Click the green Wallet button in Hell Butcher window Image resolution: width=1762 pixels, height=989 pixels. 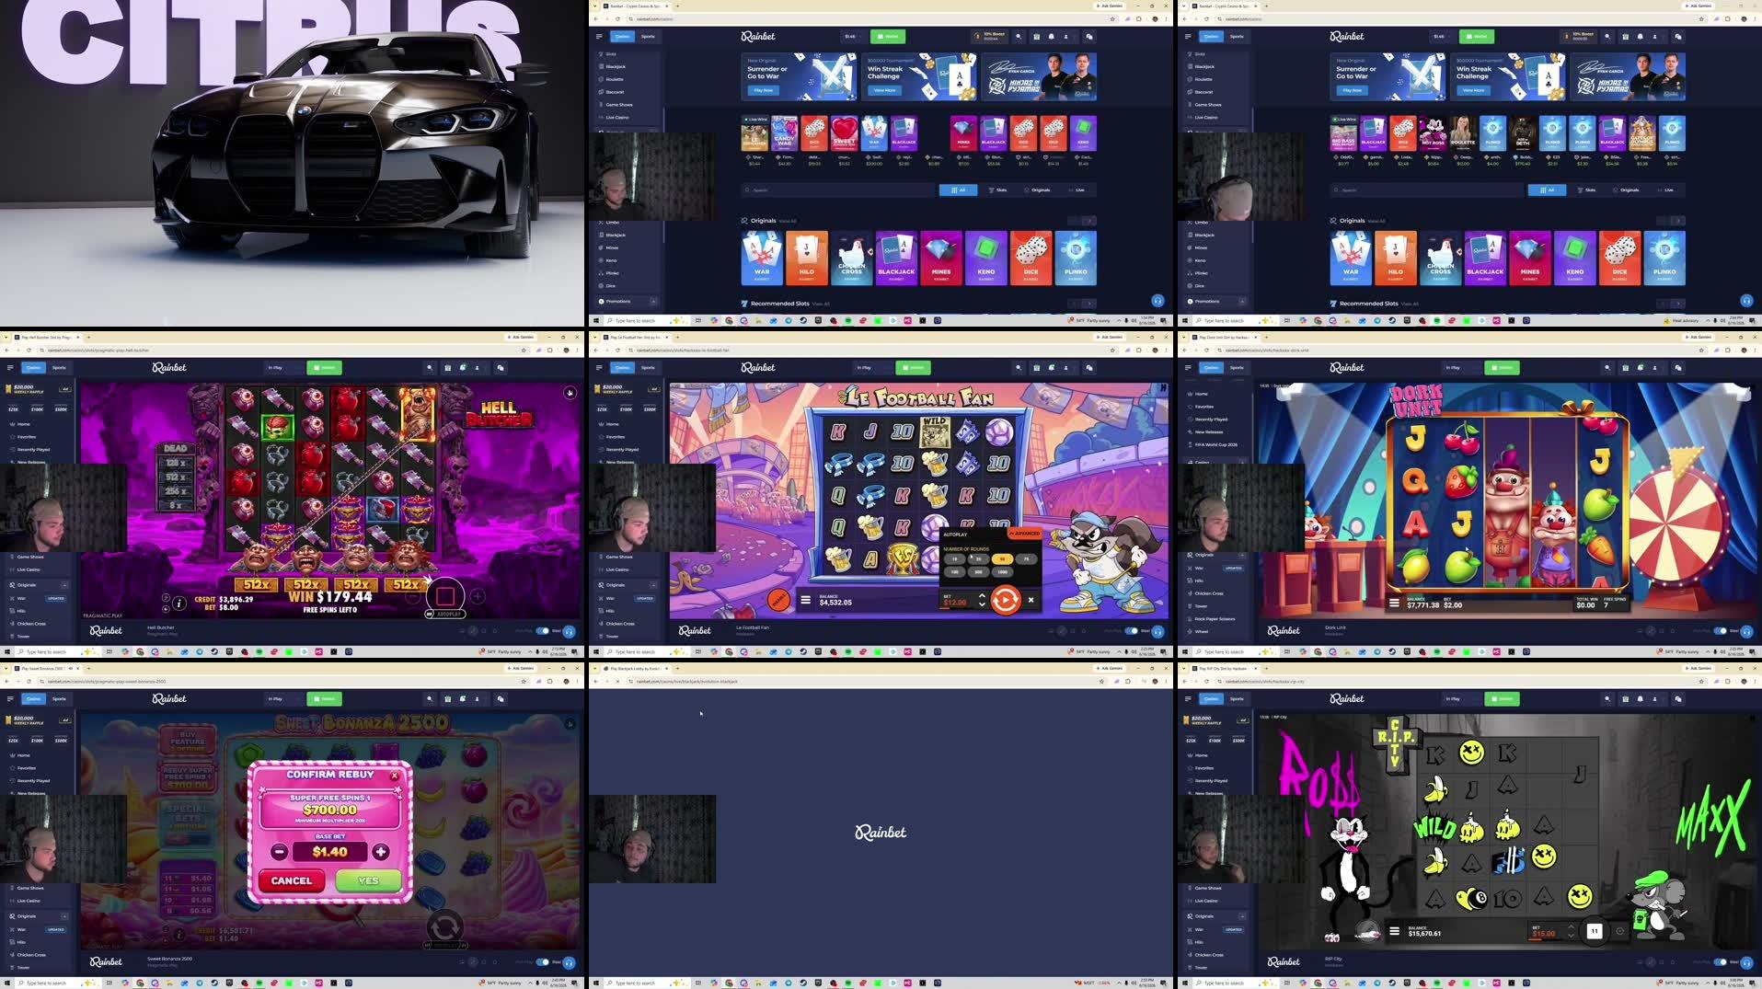point(324,367)
